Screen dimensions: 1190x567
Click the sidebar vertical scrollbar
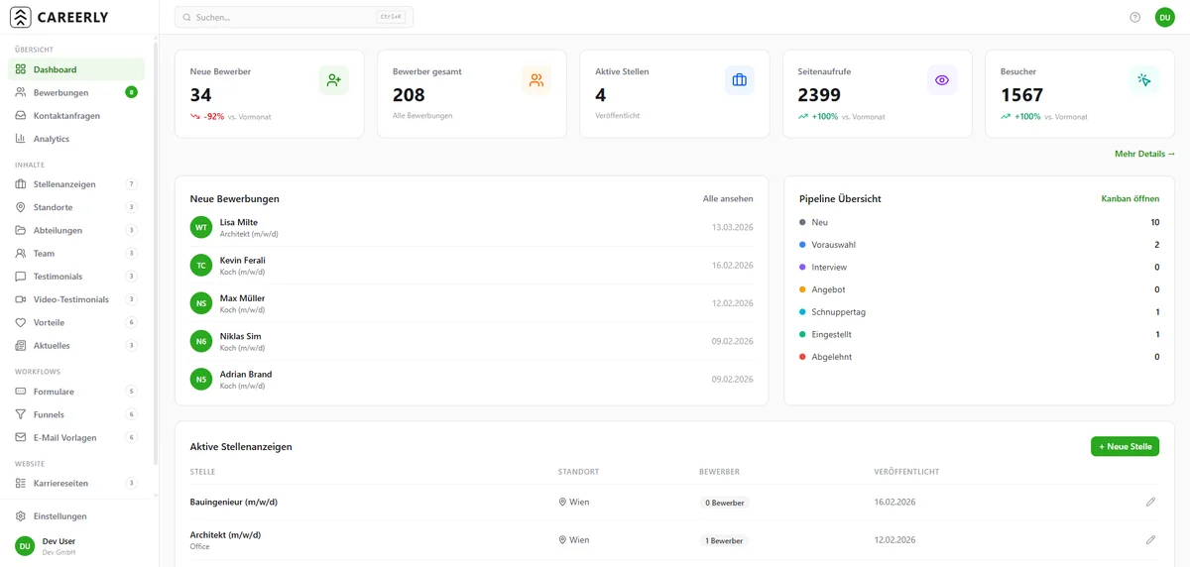155,253
